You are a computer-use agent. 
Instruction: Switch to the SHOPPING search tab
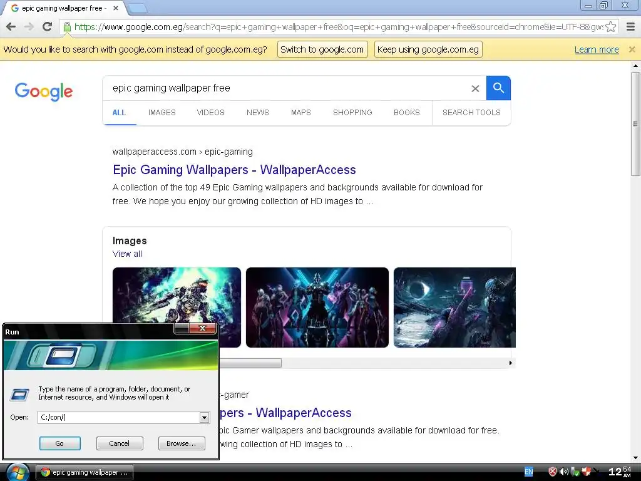point(352,113)
